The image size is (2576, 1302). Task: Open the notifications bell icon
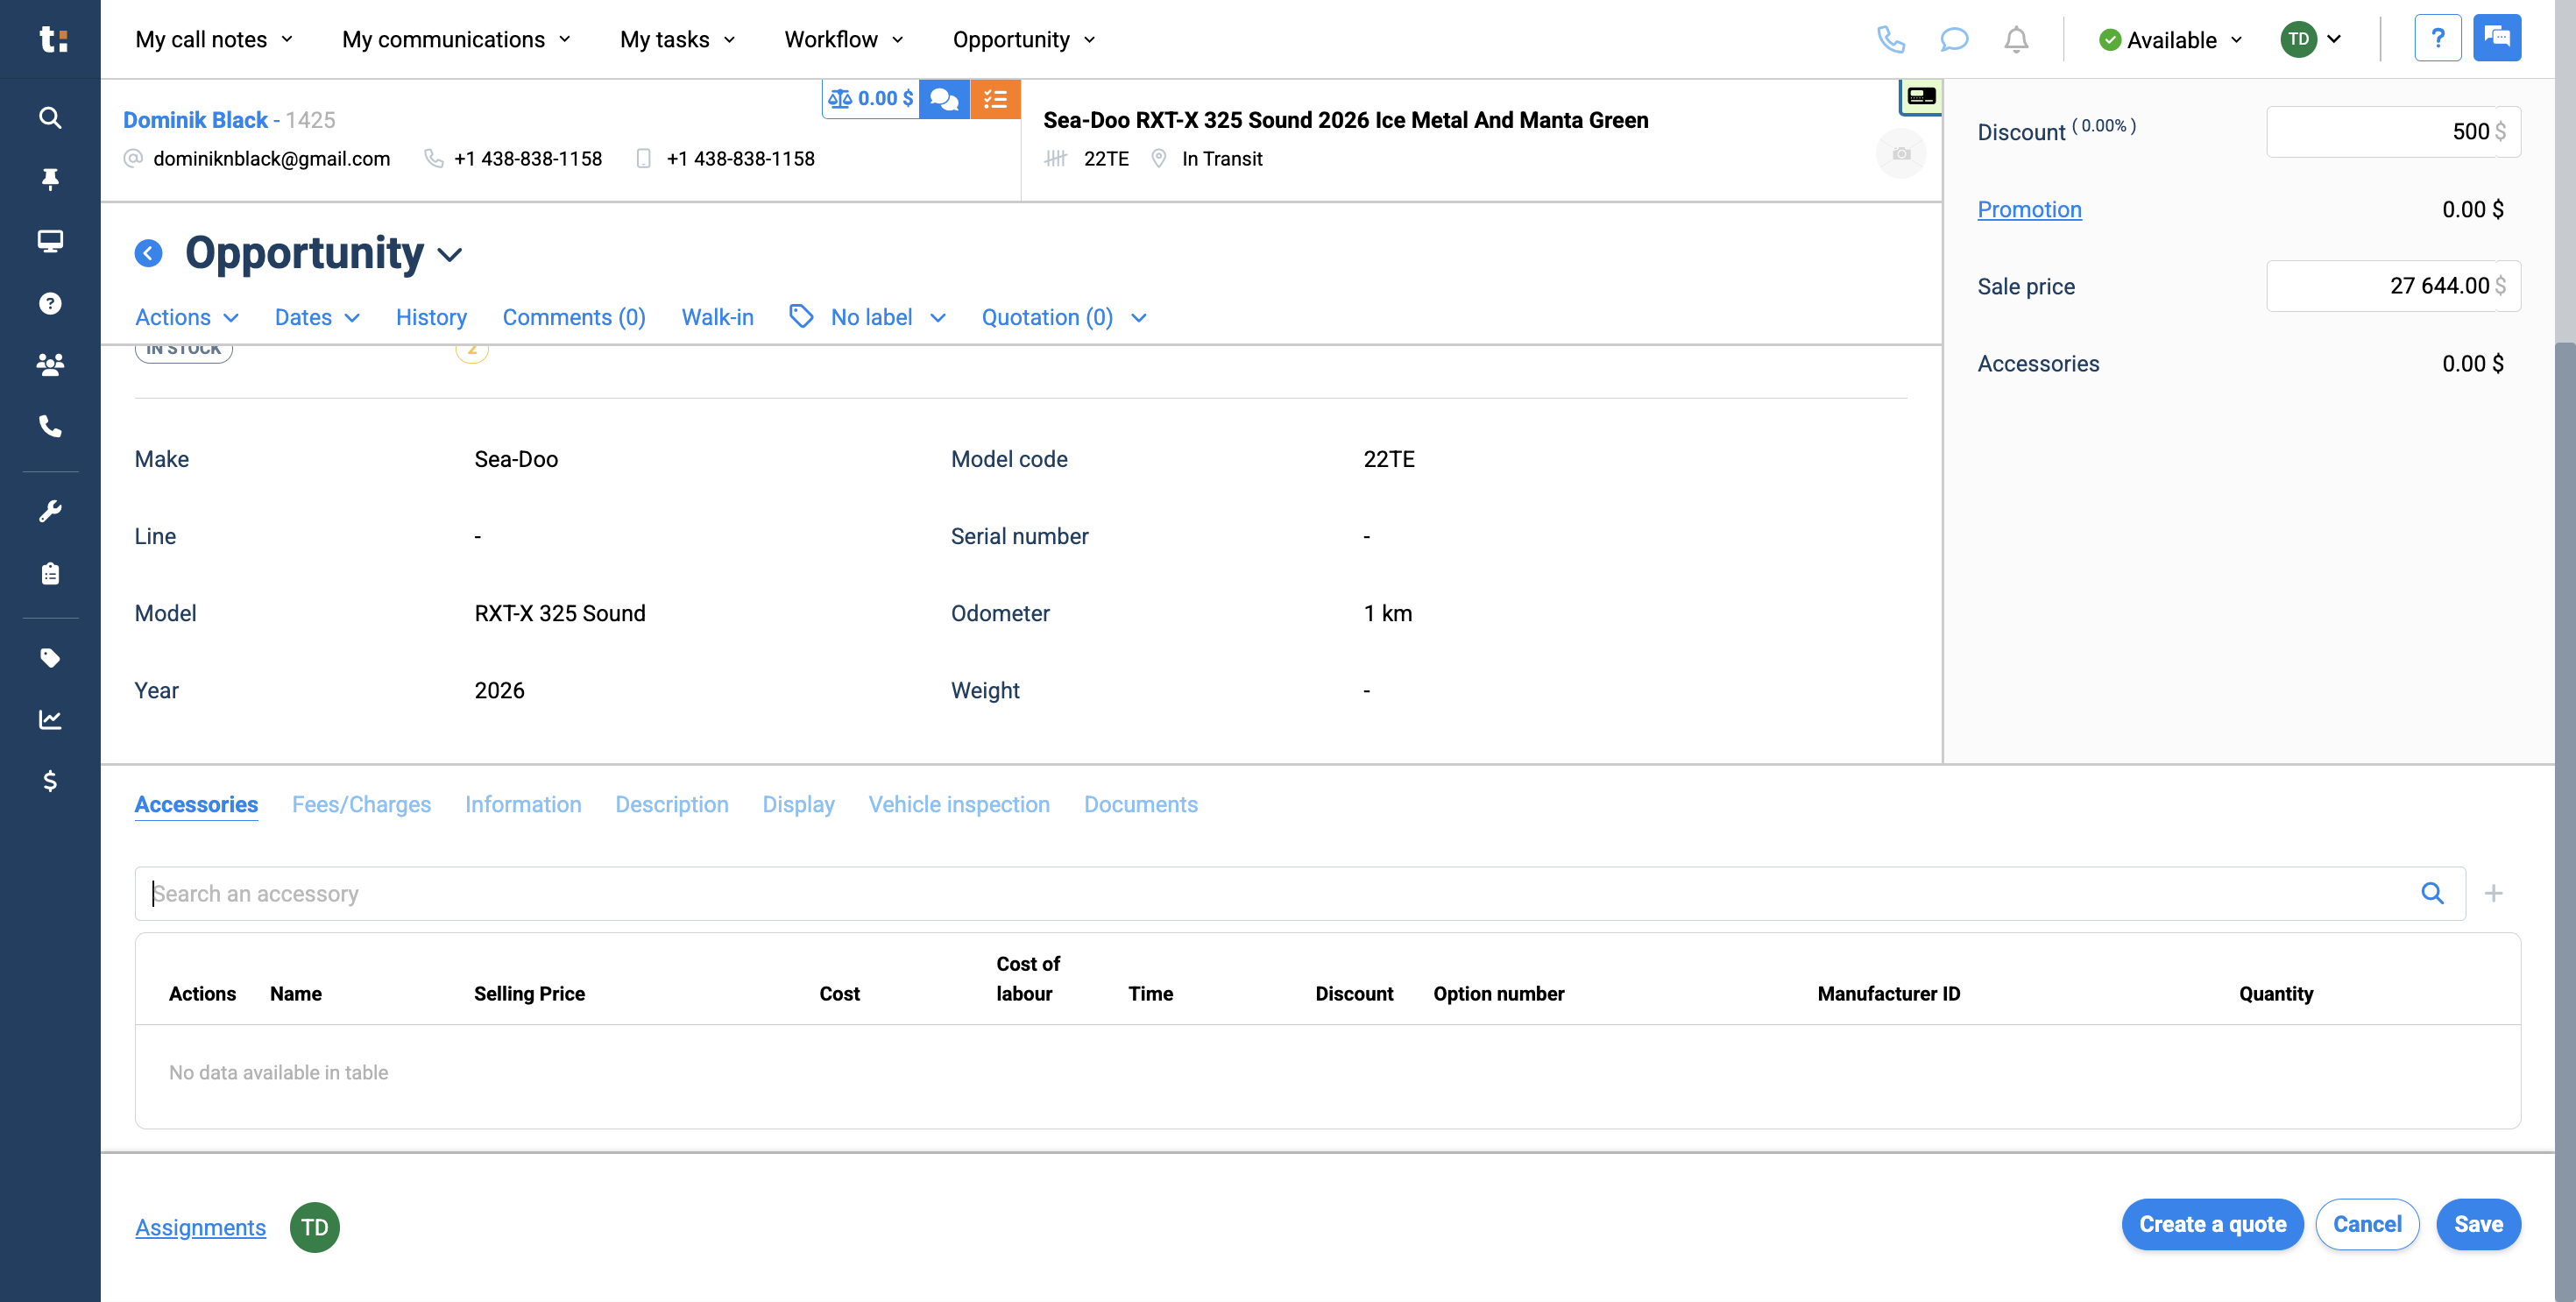pos(2016,40)
